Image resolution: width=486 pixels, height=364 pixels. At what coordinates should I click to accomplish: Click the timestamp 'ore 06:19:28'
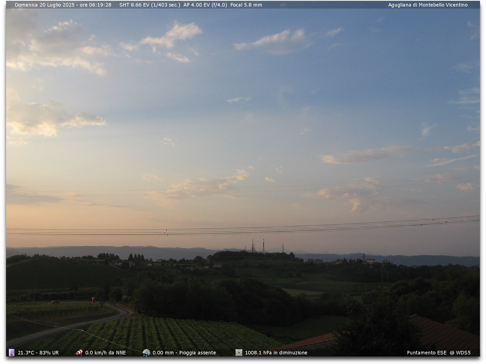pyautogui.click(x=95, y=5)
